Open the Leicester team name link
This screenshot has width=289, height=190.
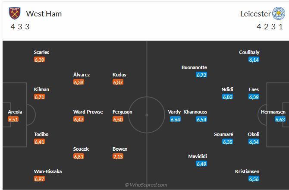(x=255, y=14)
